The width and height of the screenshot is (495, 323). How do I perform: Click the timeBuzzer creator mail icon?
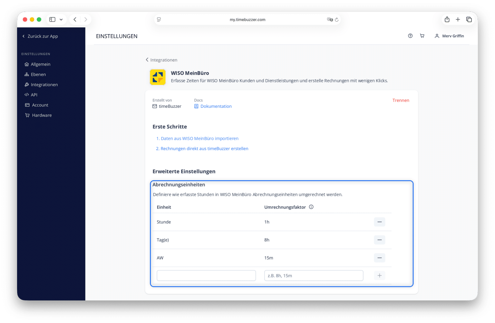pos(155,106)
